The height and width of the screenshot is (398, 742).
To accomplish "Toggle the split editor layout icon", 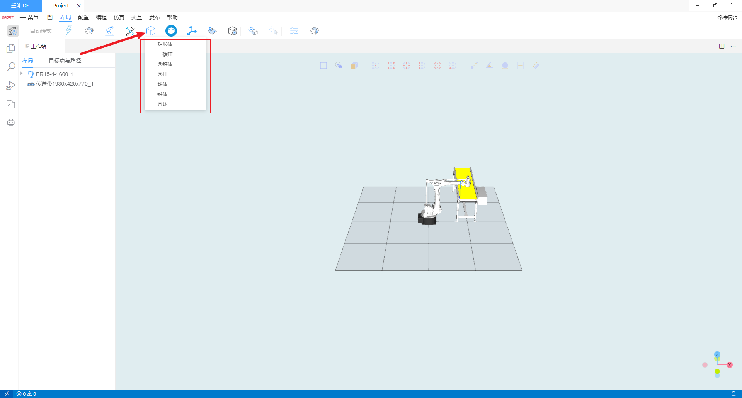I will click(x=722, y=46).
